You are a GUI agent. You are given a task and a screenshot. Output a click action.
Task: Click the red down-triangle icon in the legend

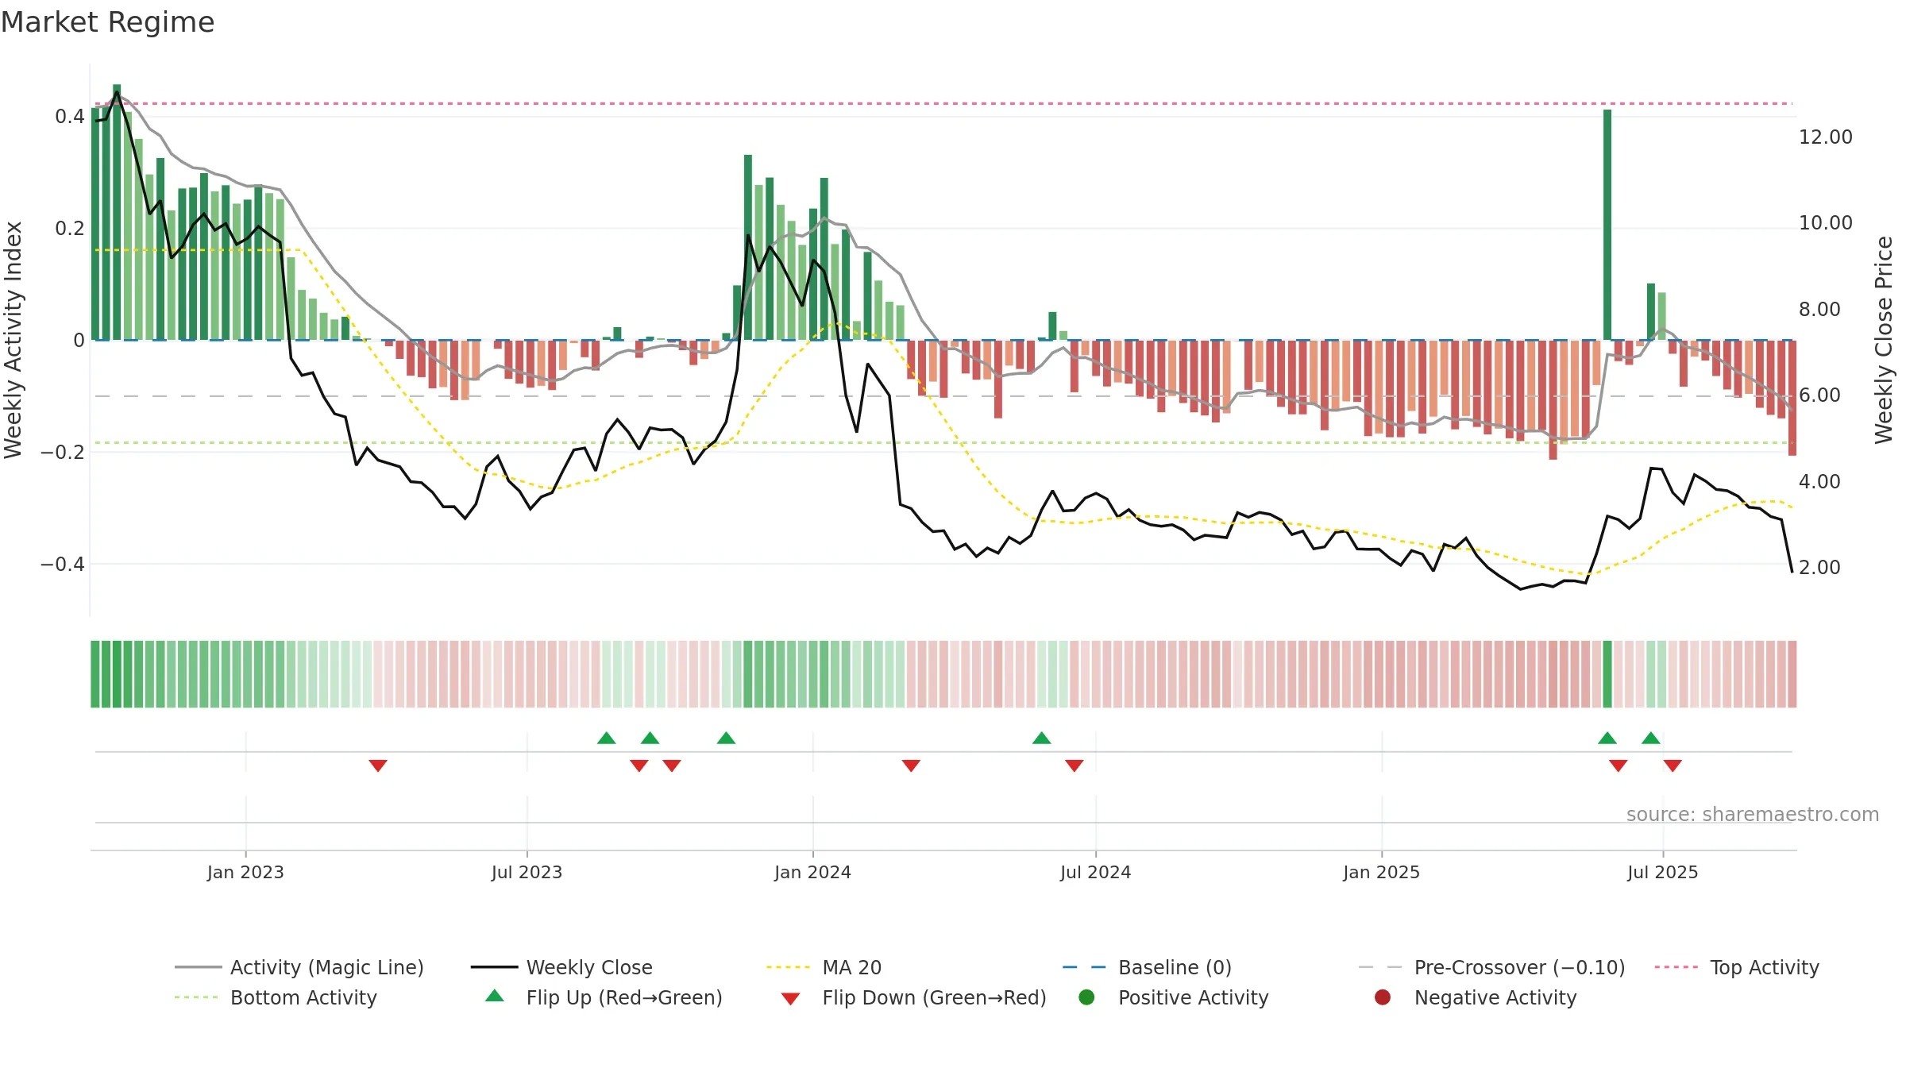coord(790,999)
